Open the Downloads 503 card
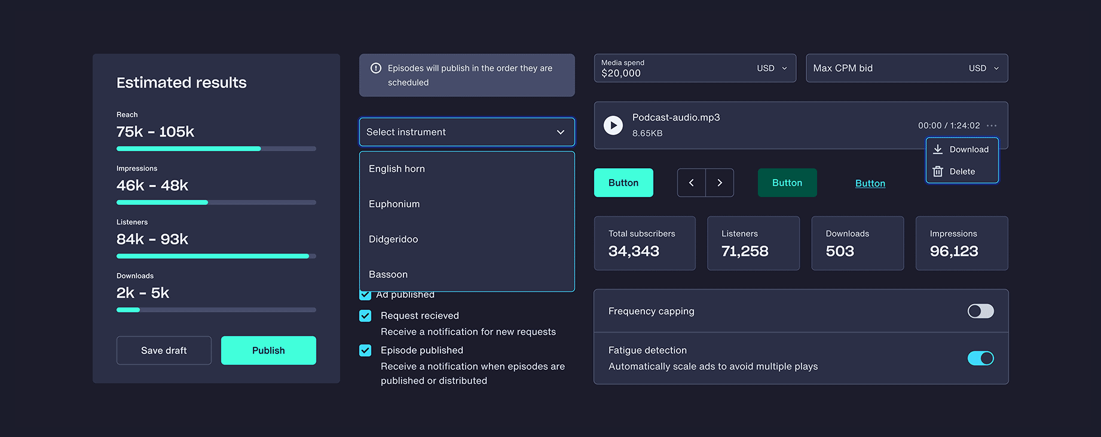Viewport: 1101px width, 437px height. (x=858, y=243)
